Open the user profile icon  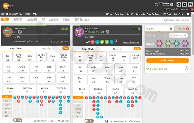[x=190, y=4]
